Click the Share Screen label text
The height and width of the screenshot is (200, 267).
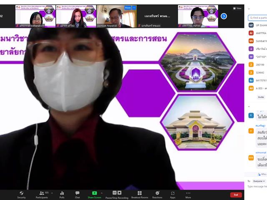[x=95, y=197]
